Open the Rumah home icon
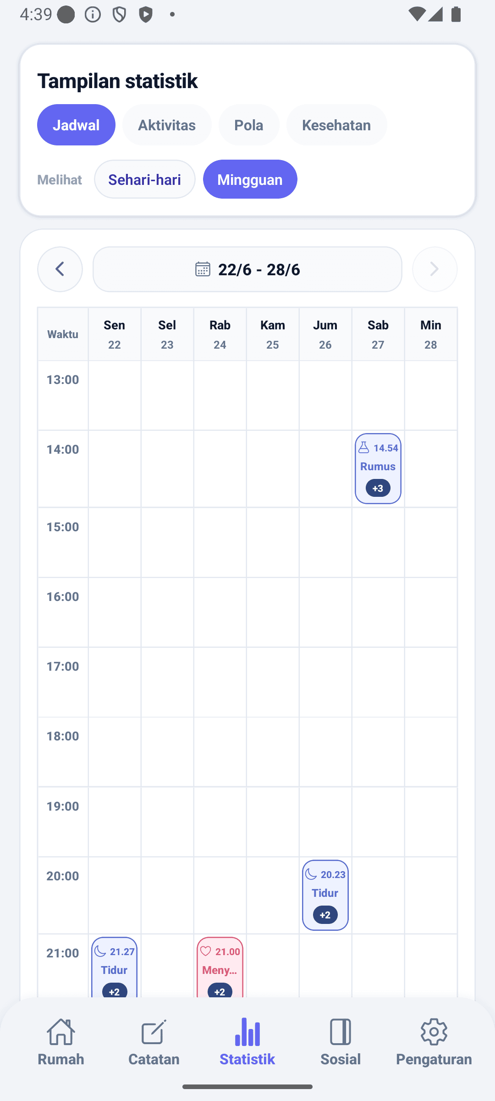This screenshot has height=1101, width=495. click(x=61, y=1033)
